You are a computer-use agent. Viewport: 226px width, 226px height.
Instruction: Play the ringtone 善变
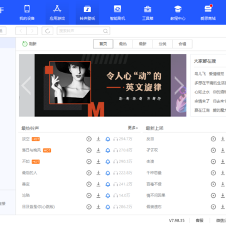click(89, 184)
